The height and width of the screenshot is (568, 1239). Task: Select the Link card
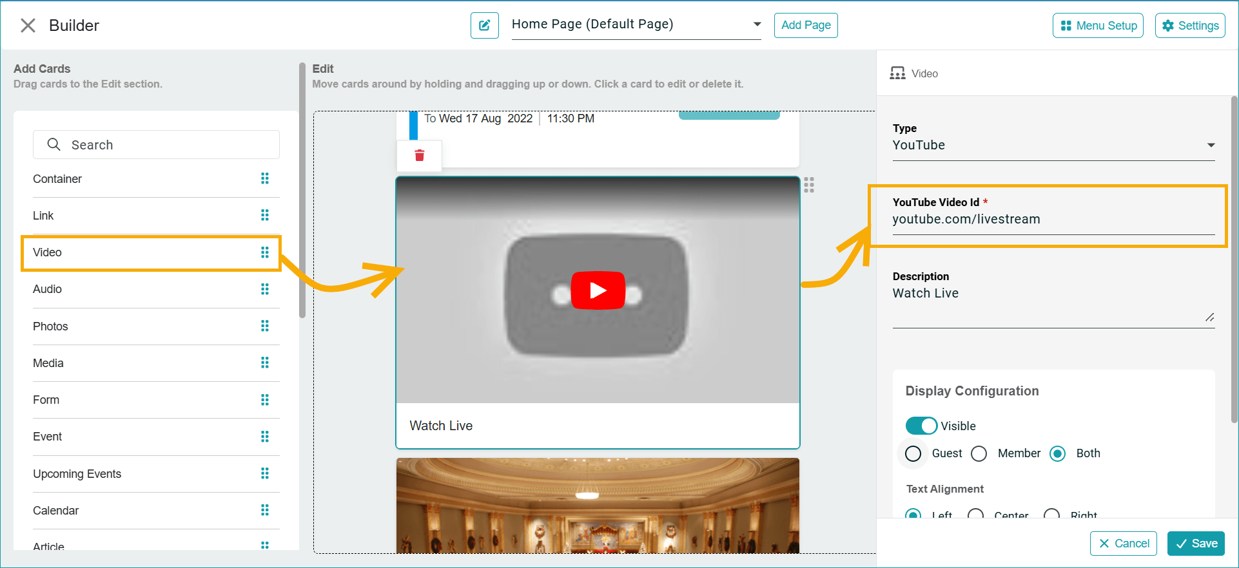click(x=156, y=216)
